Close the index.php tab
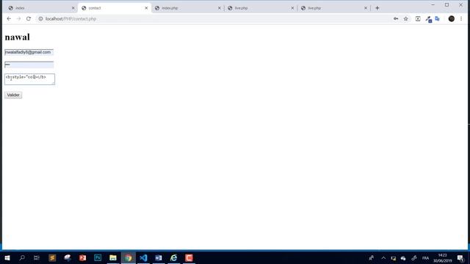The image size is (470, 264). click(x=220, y=8)
